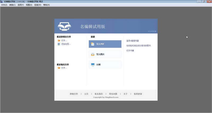
Task: Click folder icon under 最近输出文件
Action: (59, 68)
